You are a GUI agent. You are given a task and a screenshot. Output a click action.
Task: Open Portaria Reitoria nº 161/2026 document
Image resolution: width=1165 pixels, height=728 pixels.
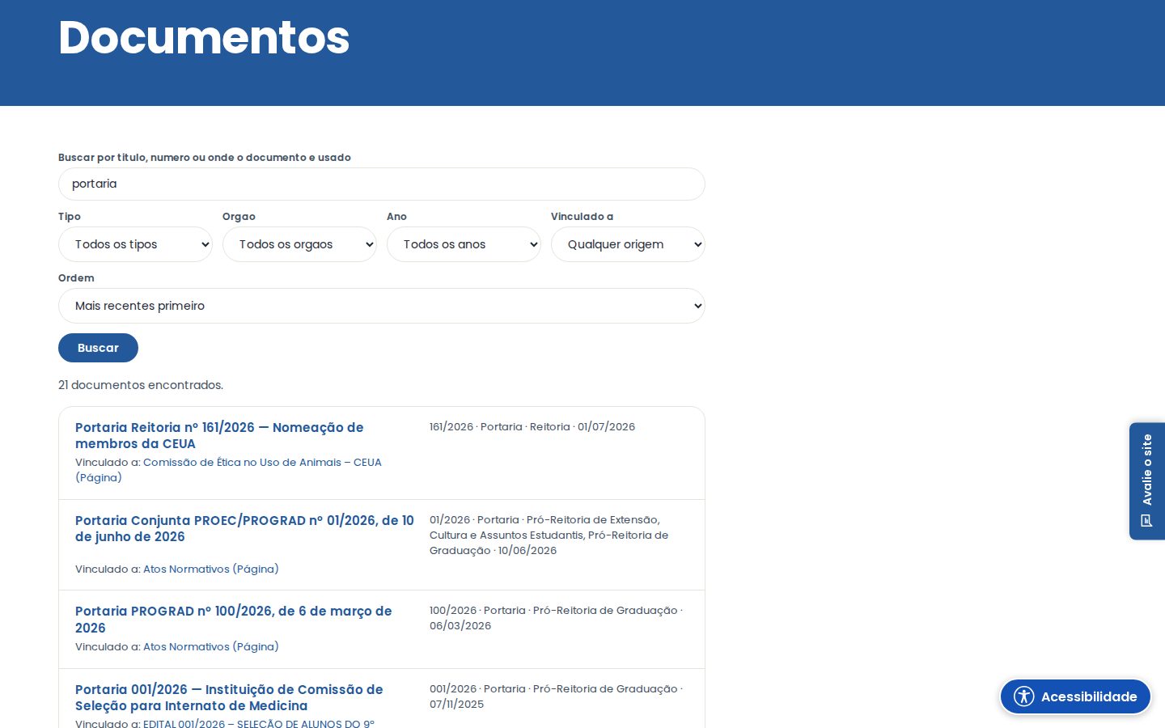[219, 435]
